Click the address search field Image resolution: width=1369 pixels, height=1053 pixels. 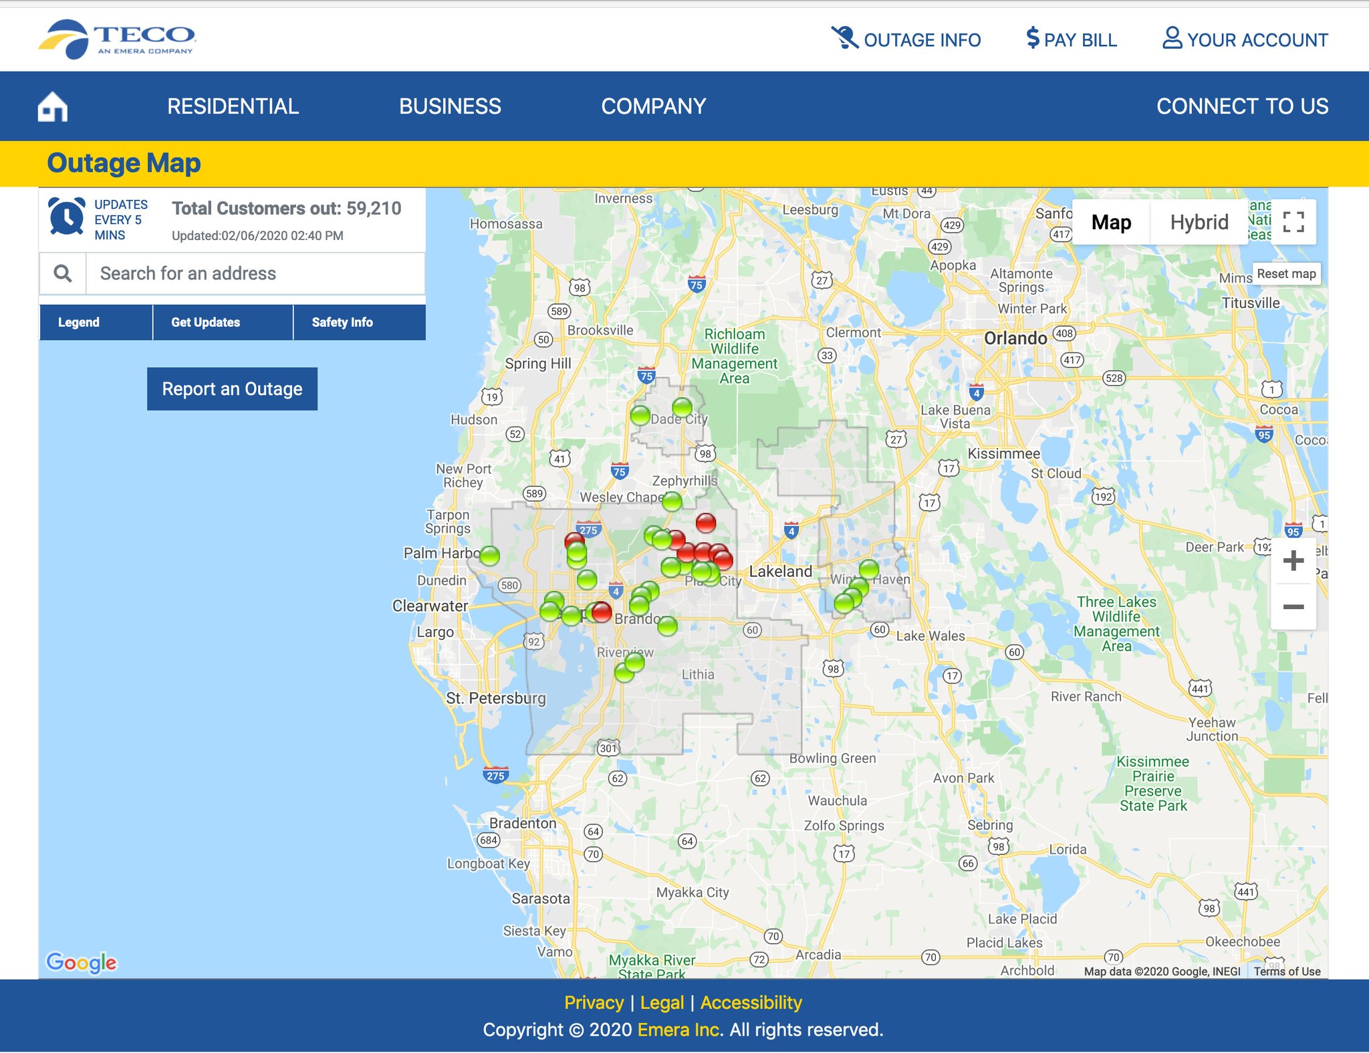pos(254,273)
